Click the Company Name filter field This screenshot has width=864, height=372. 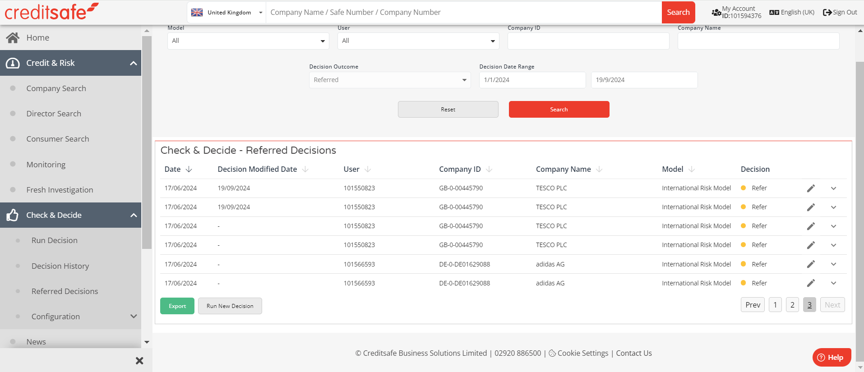point(758,41)
